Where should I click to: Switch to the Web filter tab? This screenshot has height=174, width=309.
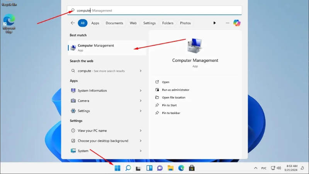tap(133, 23)
